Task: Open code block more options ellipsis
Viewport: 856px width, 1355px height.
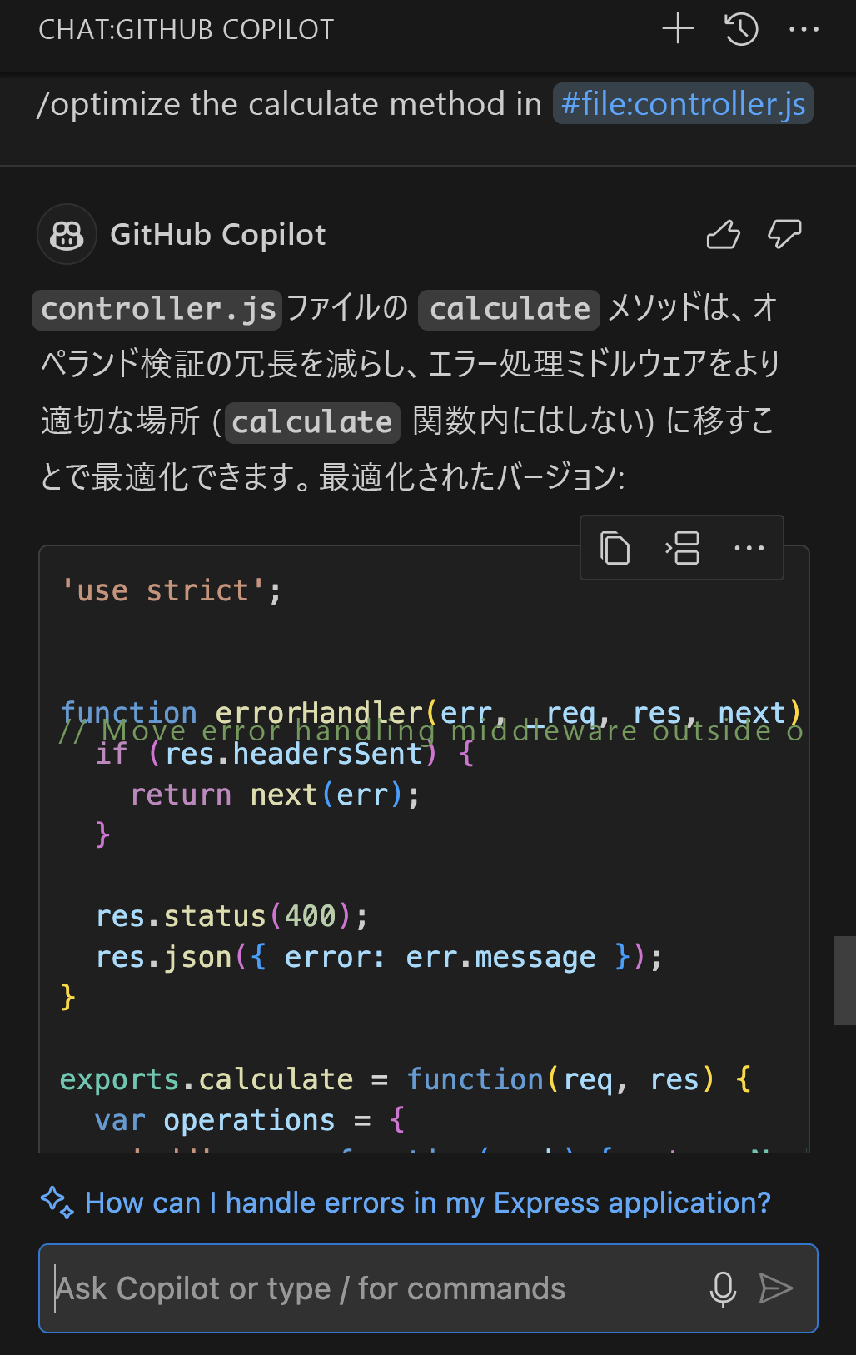Action: (749, 548)
